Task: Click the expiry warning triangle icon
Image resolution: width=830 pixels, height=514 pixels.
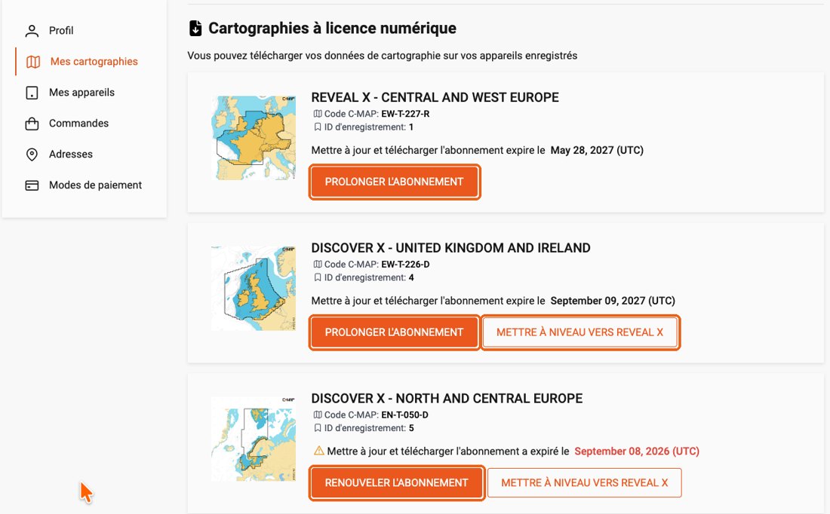Action: pyautogui.click(x=318, y=451)
